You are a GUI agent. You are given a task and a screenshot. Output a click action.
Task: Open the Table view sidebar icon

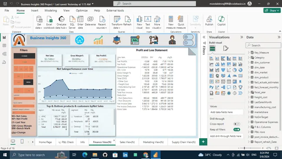tap(4, 46)
